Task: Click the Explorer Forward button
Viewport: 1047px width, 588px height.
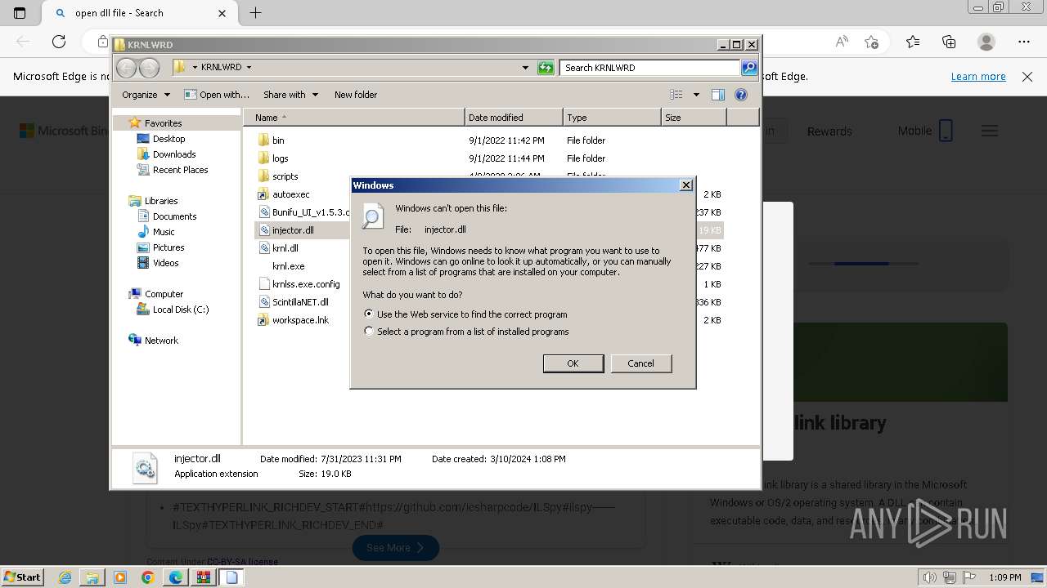Action: pos(149,68)
